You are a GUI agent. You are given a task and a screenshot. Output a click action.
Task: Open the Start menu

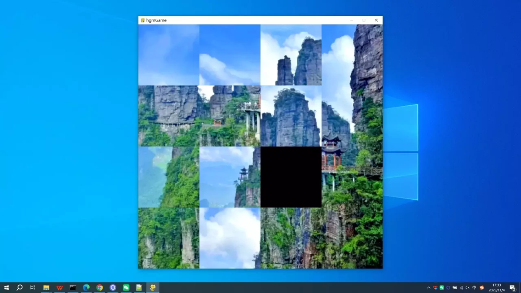(x=7, y=288)
